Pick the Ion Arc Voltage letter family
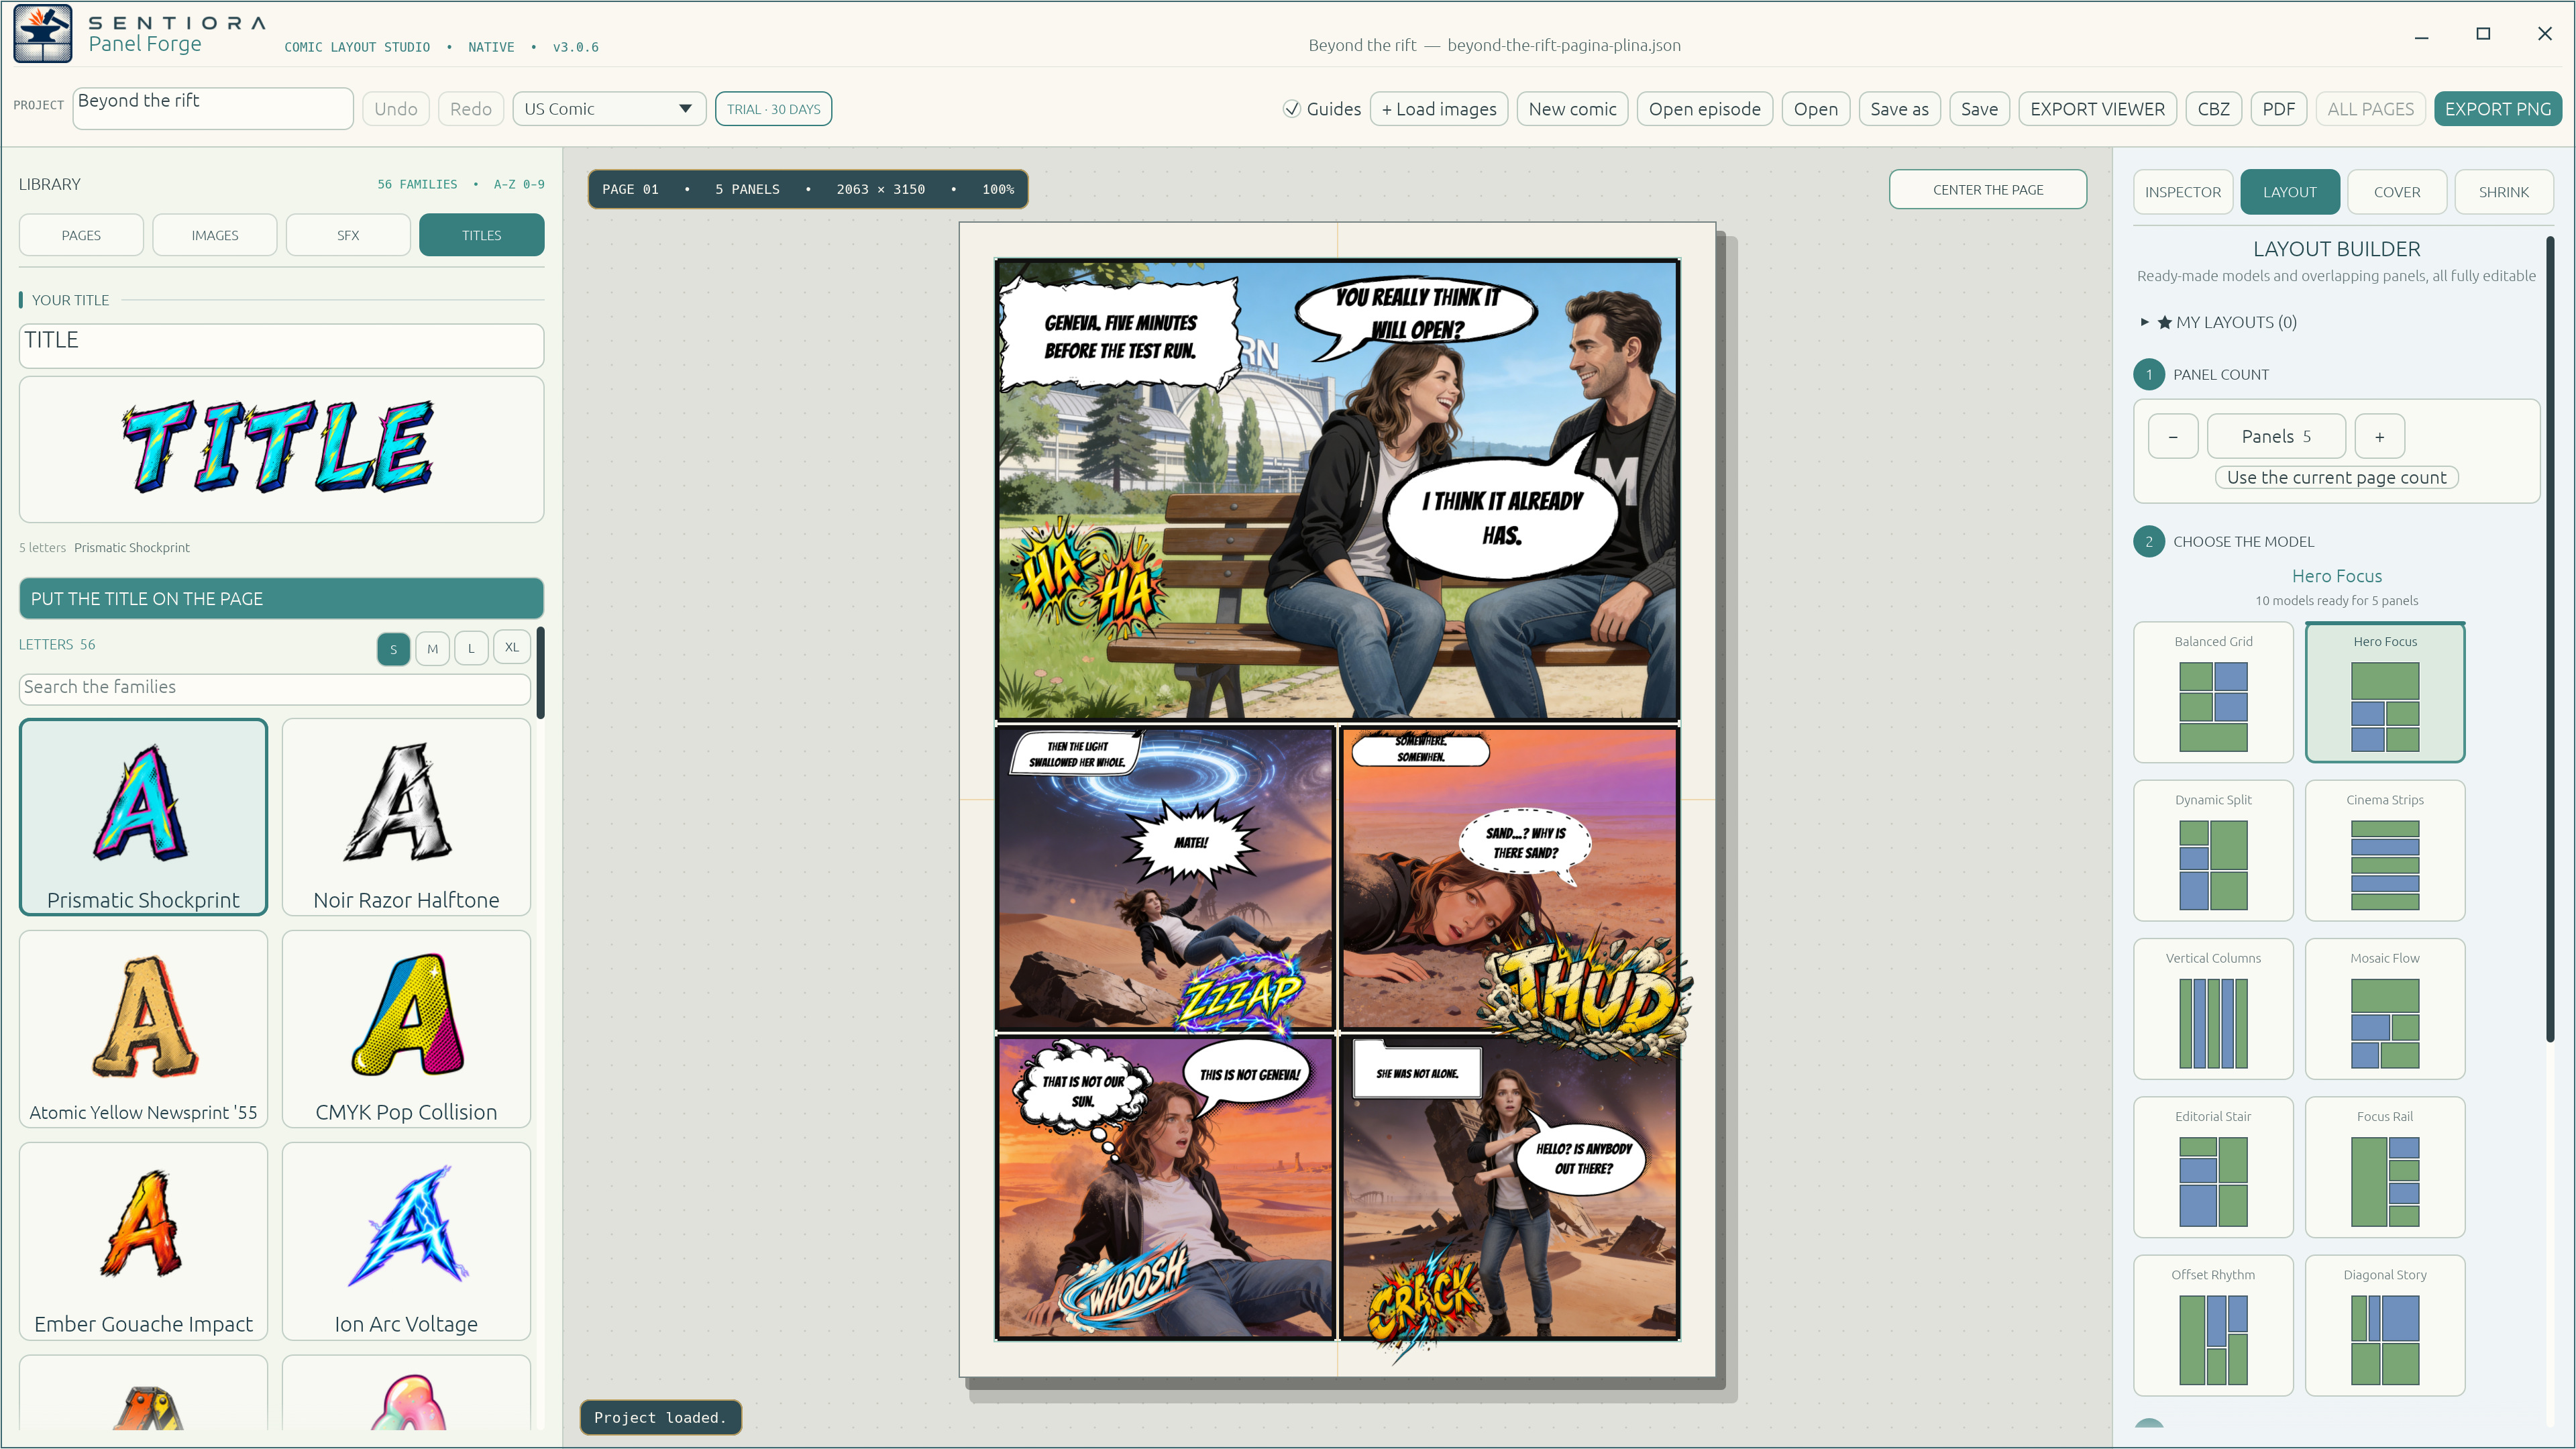This screenshot has height=1449, width=2576. point(406,1240)
